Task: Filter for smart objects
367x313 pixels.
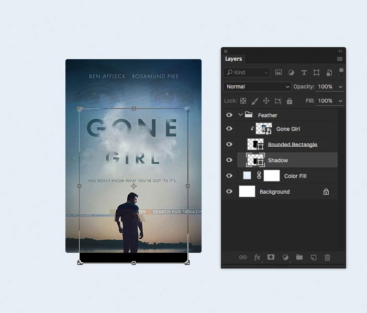Action: (329, 73)
